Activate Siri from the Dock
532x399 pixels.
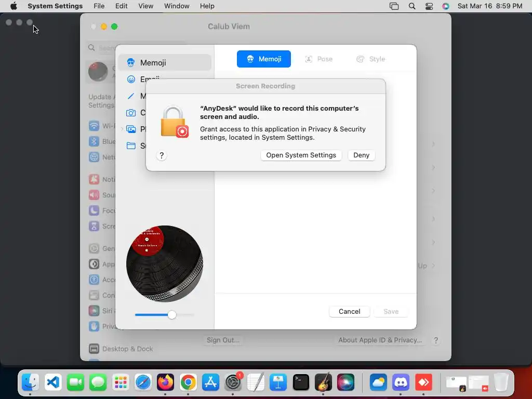coord(345,382)
